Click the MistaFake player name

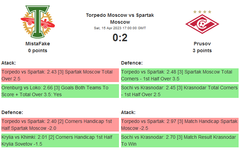click(x=38, y=44)
